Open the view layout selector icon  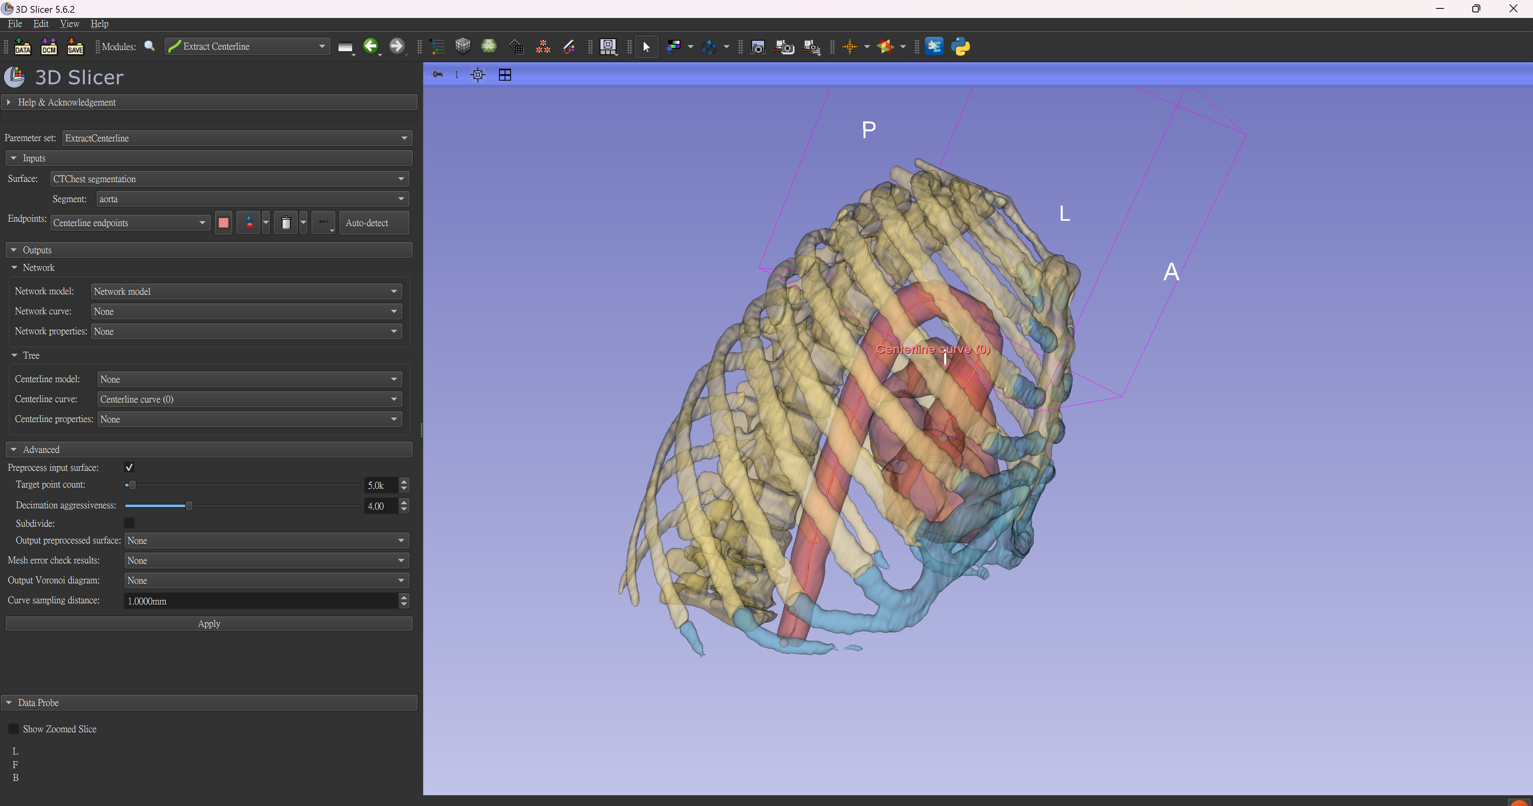tap(608, 46)
